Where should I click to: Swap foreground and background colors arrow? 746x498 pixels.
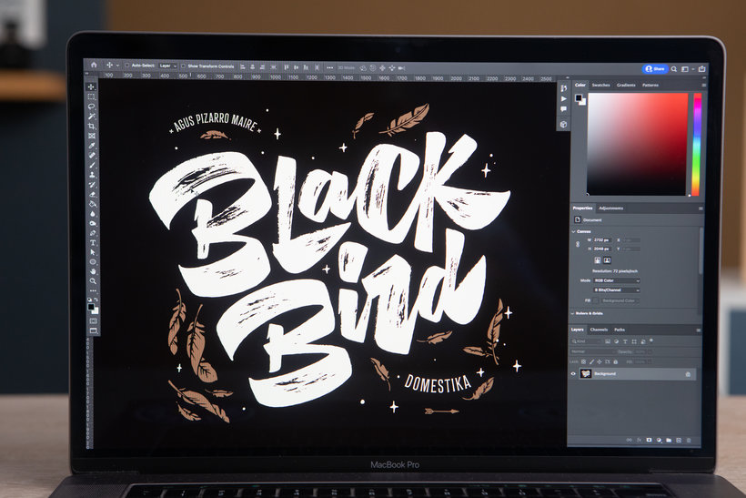coord(96,300)
